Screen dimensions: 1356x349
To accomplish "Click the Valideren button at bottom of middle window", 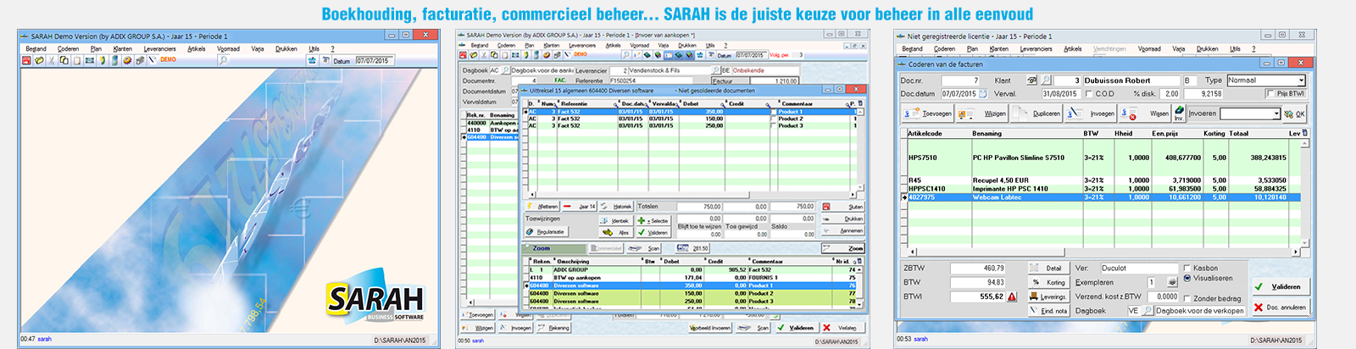I will [798, 327].
